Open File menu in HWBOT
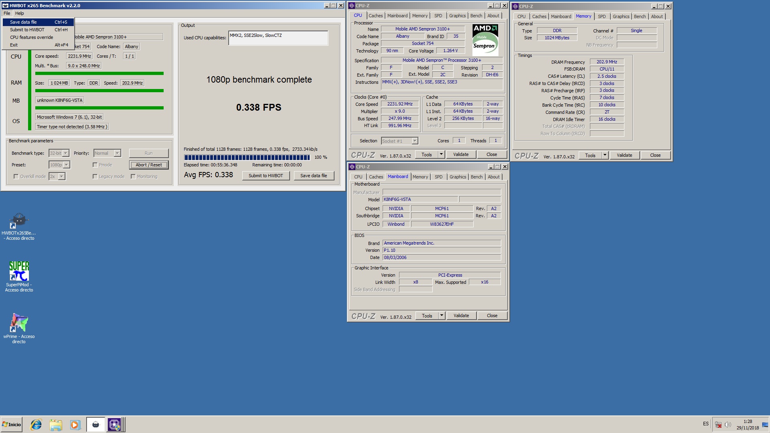This screenshot has height=433, width=770. pos(7,13)
